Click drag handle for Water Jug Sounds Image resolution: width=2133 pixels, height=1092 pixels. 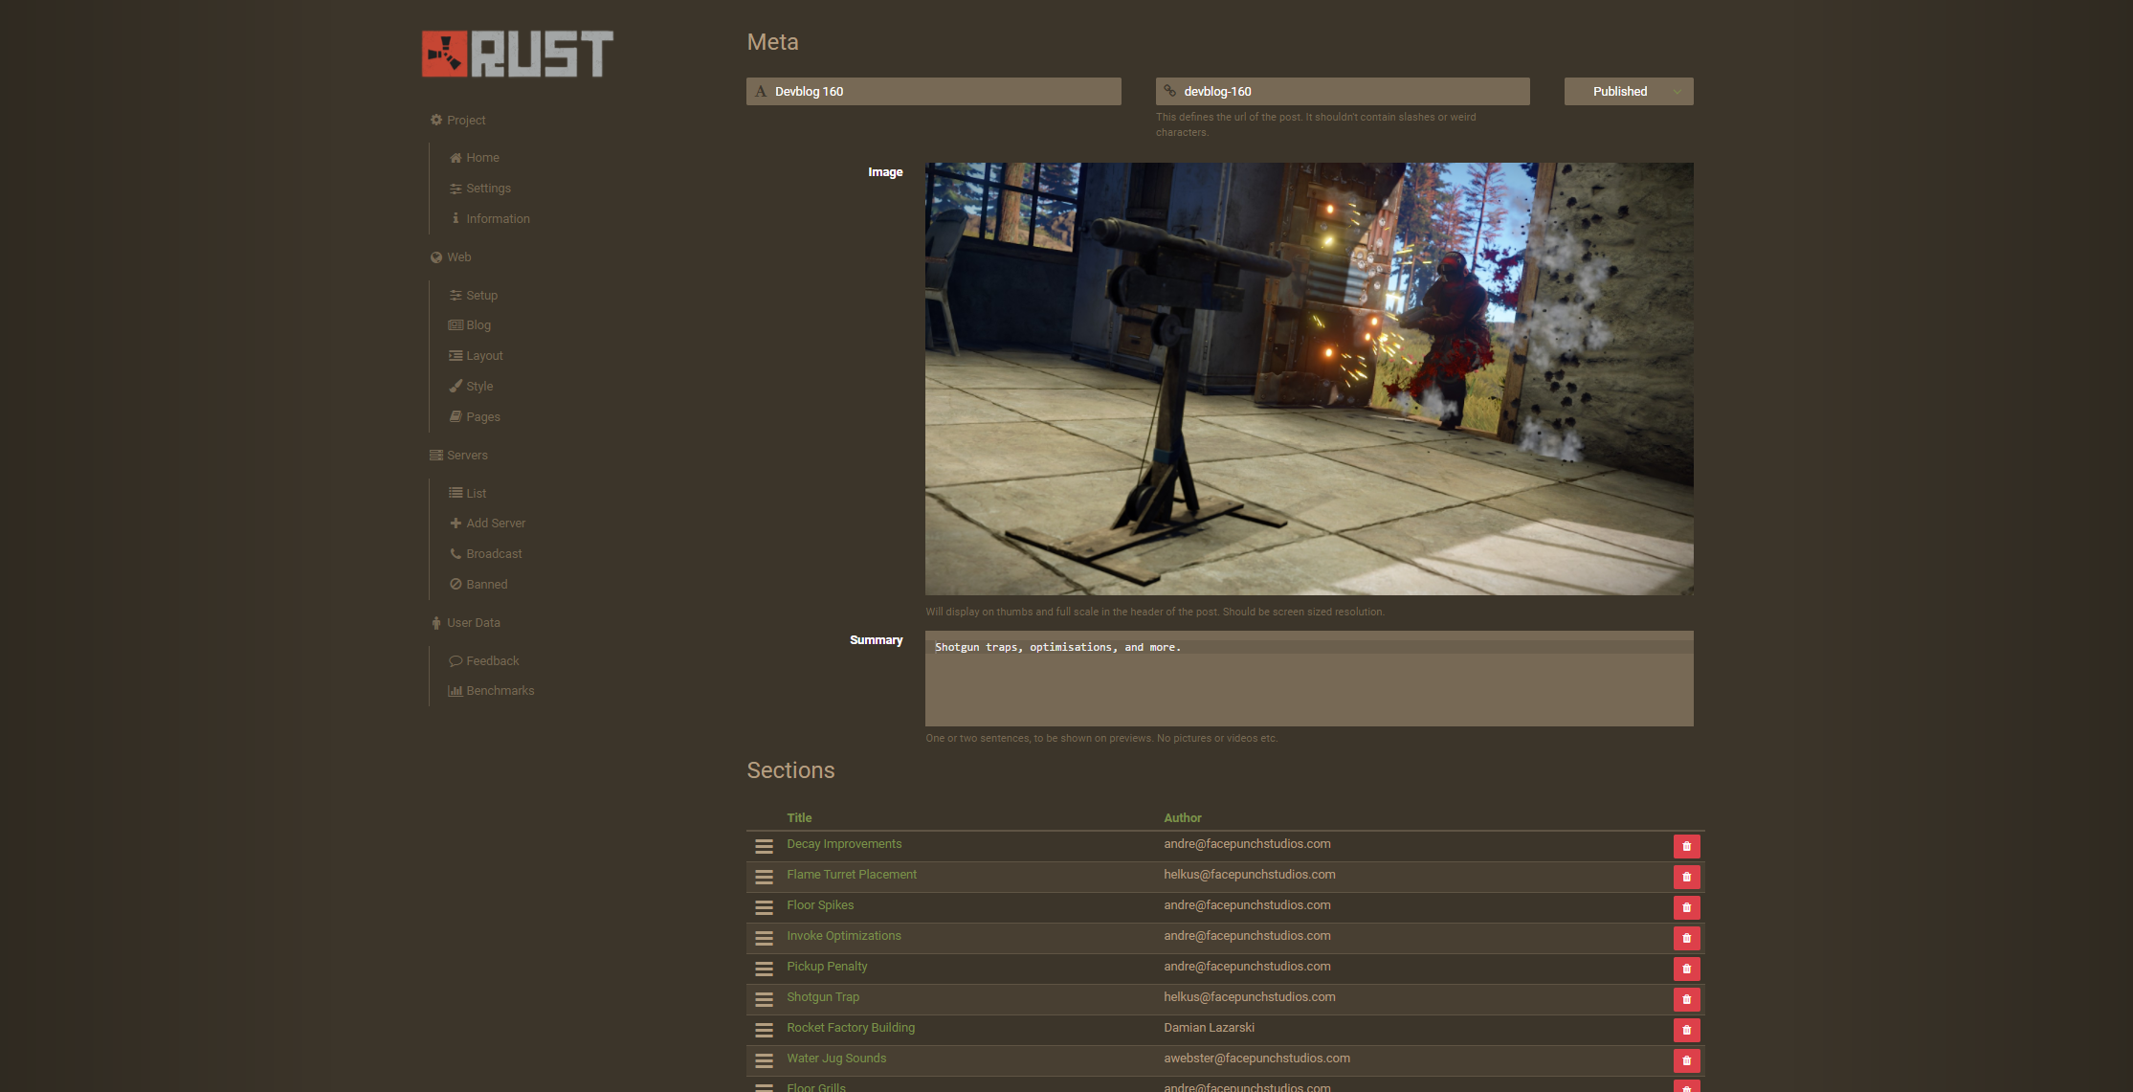pyautogui.click(x=764, y=1060)
